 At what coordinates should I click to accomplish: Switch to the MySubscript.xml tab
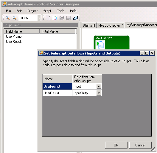[111, 25]
